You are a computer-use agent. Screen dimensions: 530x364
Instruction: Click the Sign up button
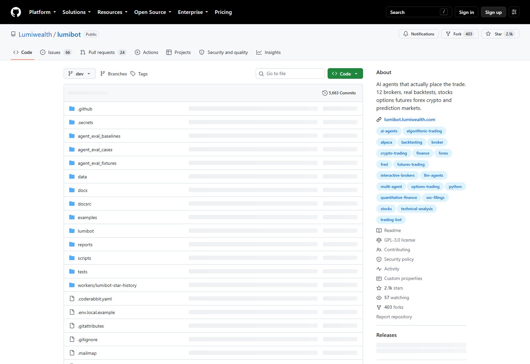(x=494, y=12)
